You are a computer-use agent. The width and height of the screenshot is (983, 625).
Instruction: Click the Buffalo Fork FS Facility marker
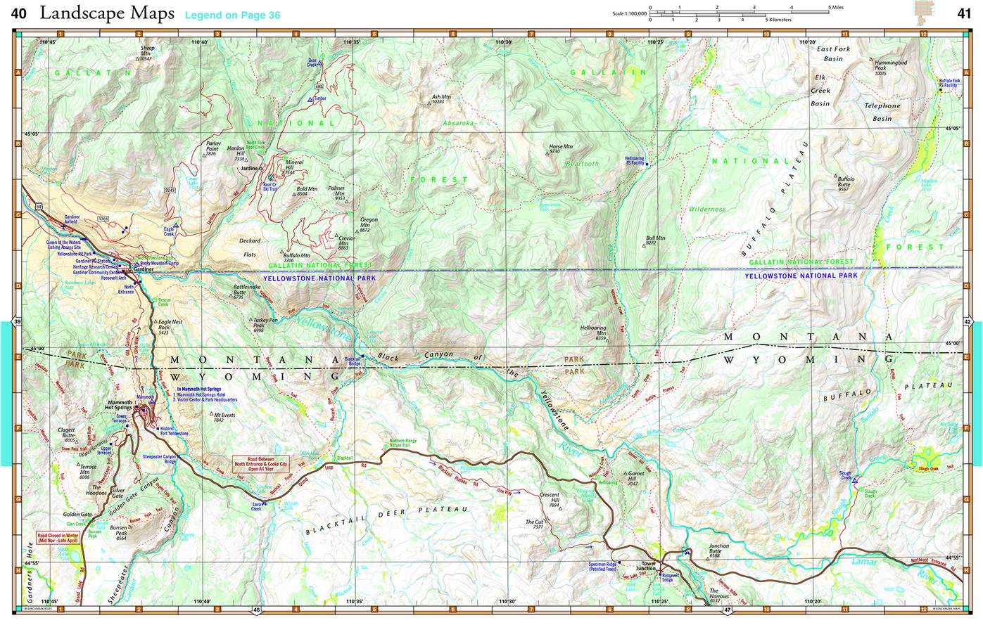[941, 90]
